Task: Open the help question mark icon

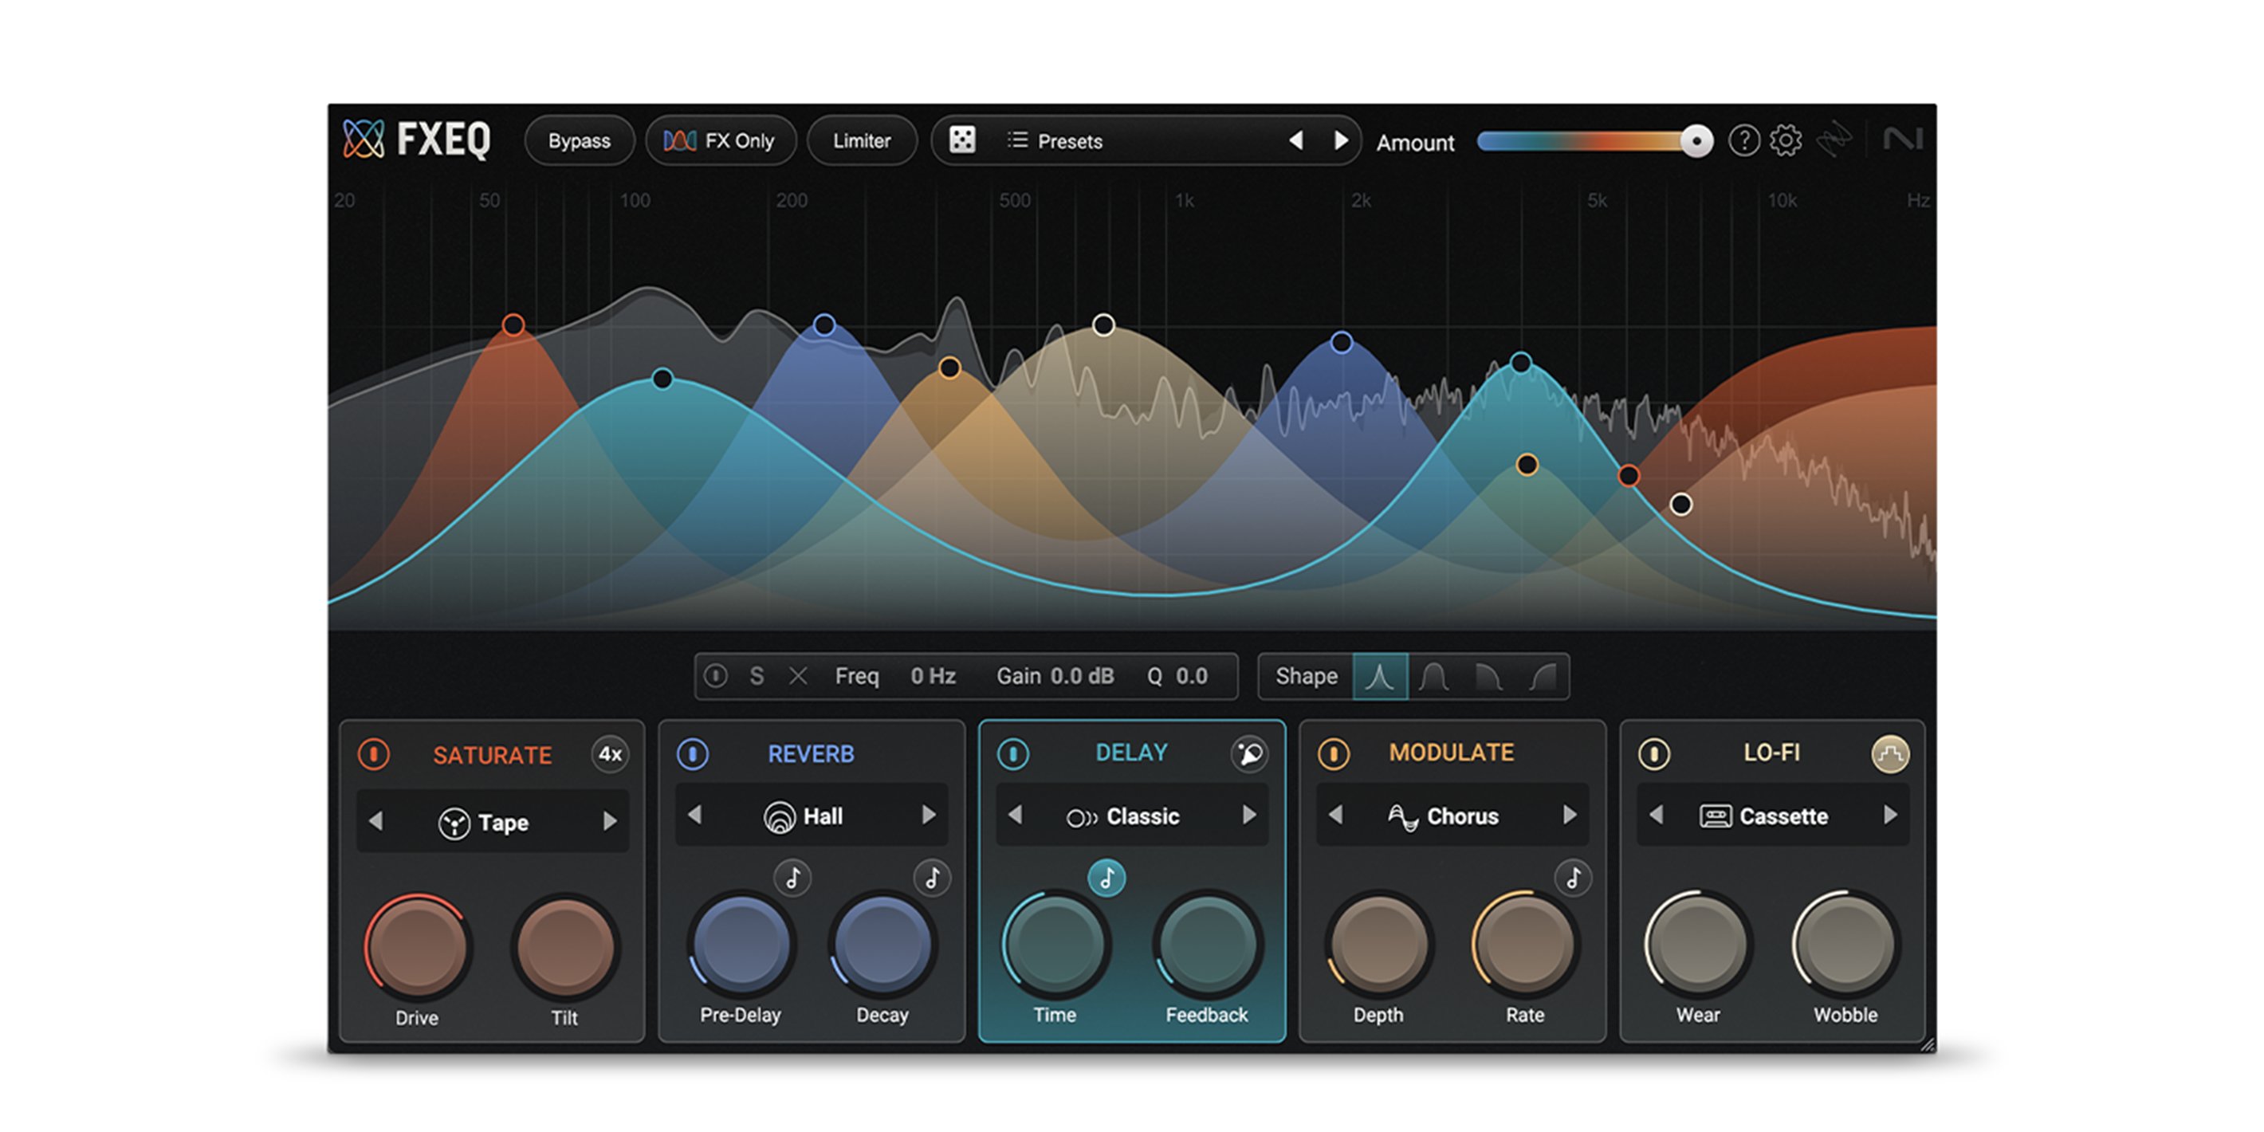Action: (1743, 140)
